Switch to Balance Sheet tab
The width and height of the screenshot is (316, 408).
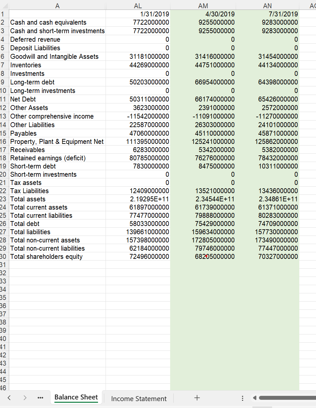[76, 397]
